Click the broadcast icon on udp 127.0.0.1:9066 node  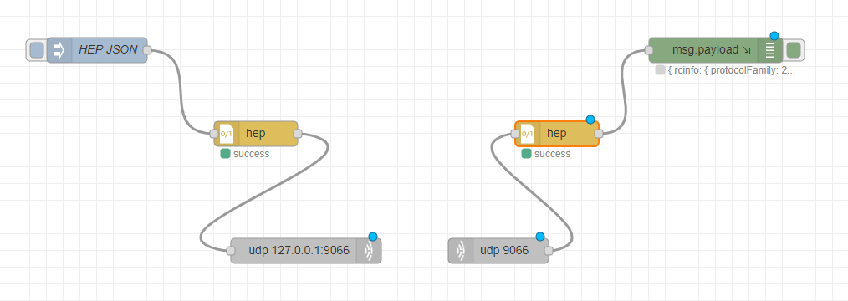click(x=369, y=251)
